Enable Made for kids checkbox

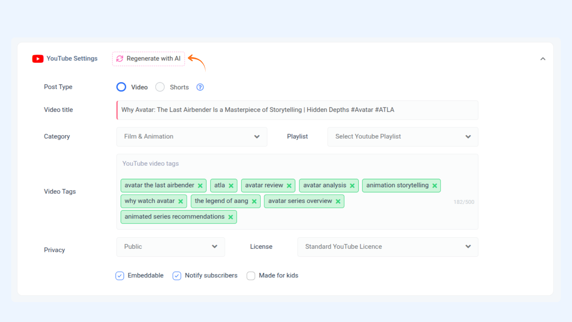(251, 276)
